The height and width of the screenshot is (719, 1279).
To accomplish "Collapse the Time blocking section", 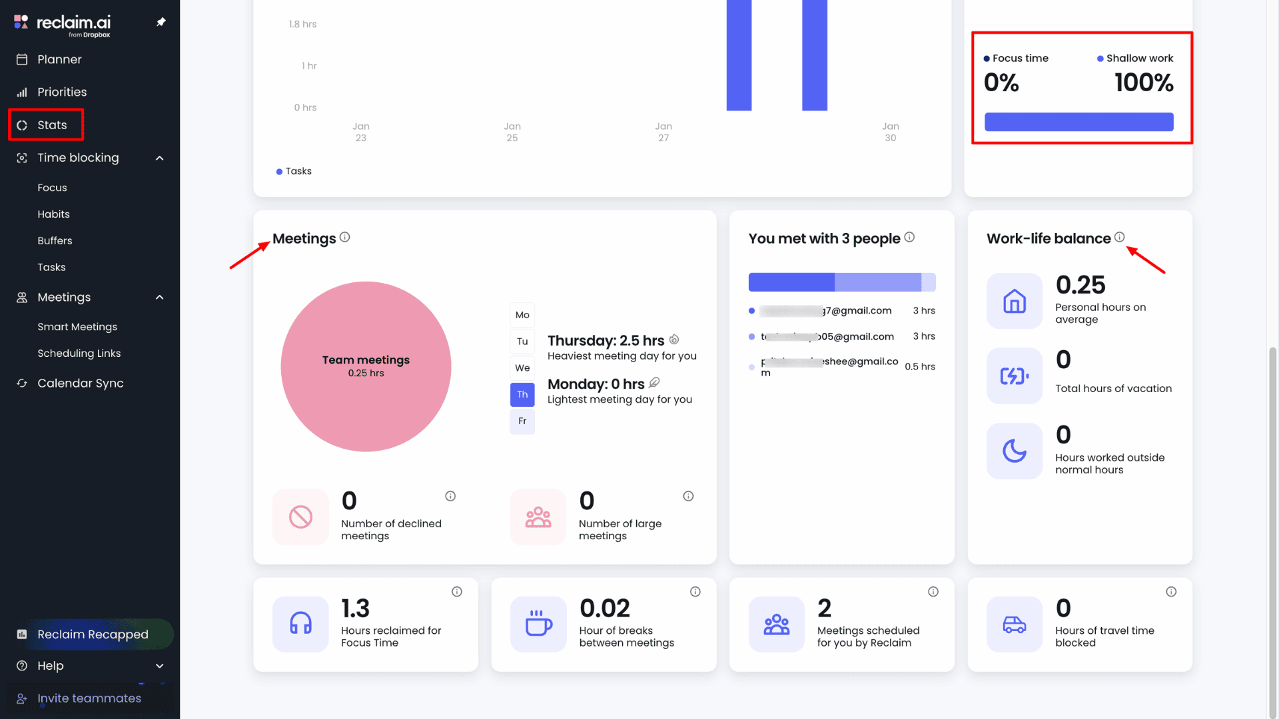I will coord(159,158).
